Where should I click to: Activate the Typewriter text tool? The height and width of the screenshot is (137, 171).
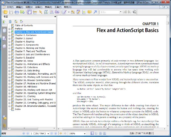52,12
